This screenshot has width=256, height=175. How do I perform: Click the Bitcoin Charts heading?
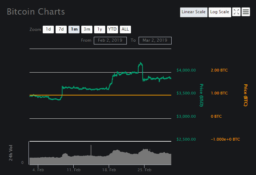[36, 12]
